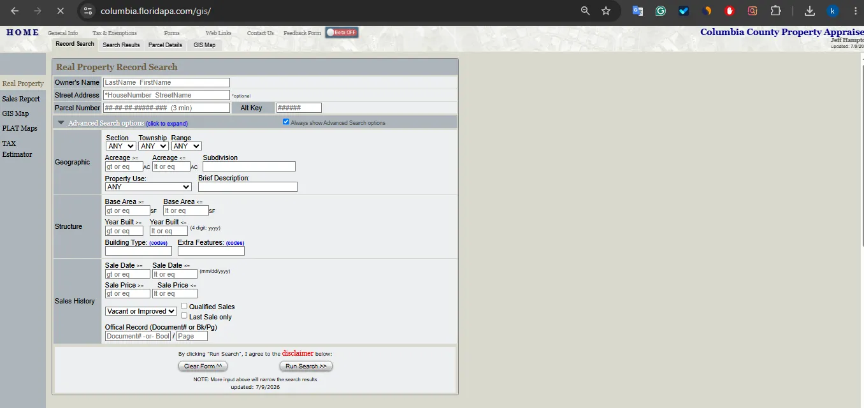Open the profile avatar labeled k

click(x=833, y=11)
